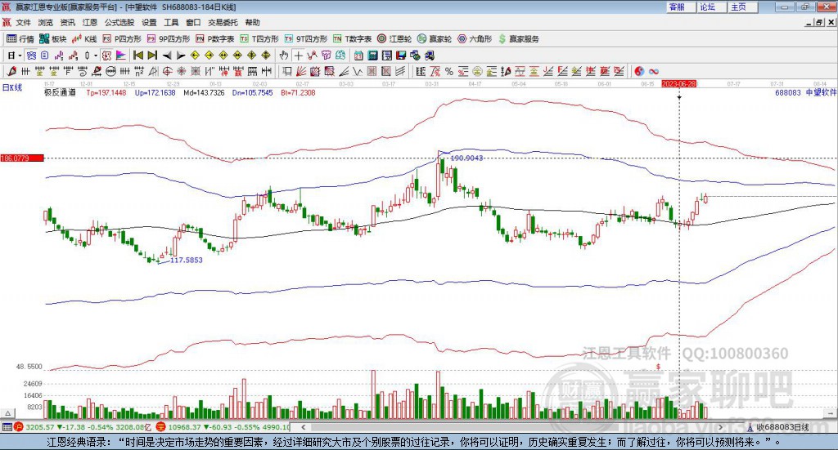
Task: Open the 江恩轮 Gann wheel
Action: click(394, 39)
